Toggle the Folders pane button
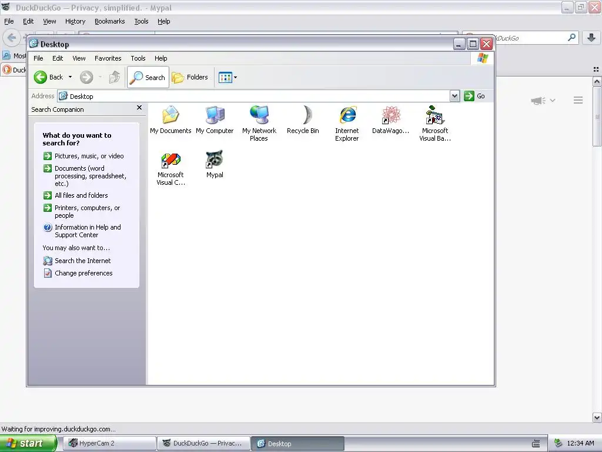The height and width of the screenshot is (452, 602). 190,77
